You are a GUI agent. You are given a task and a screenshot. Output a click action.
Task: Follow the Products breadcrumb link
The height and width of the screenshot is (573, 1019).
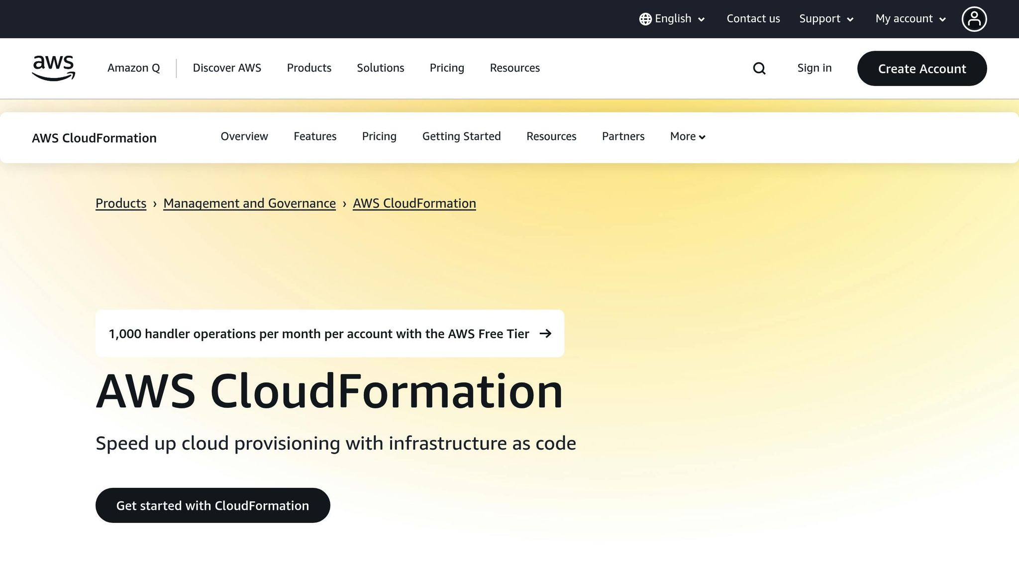[121, 203]
